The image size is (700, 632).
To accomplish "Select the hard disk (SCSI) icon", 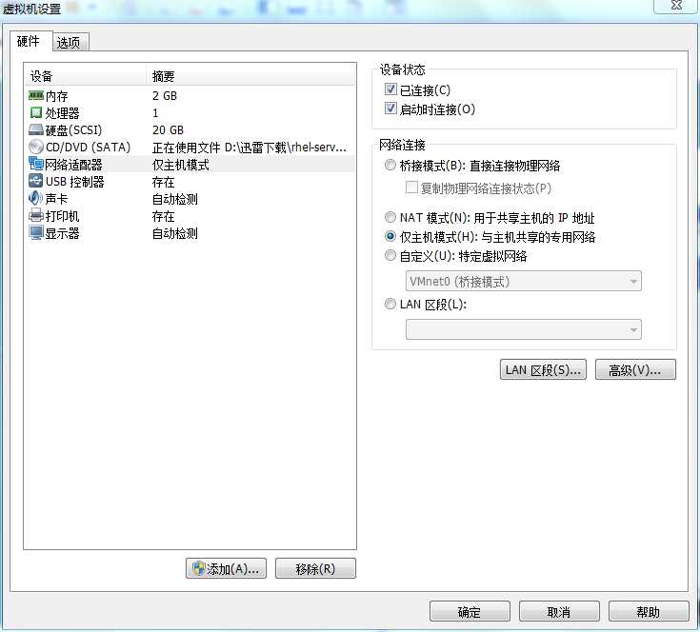I will click(x=36, y=129).
